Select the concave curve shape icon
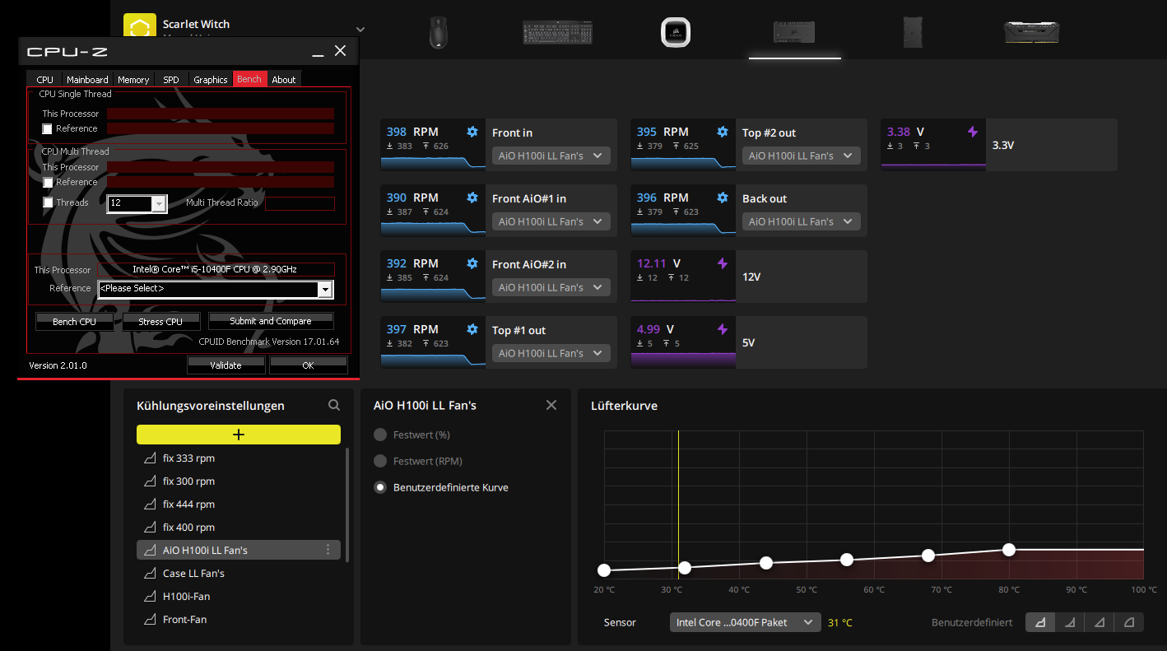The height and width of the screenshot is (651, 1167). (1070, 622)
